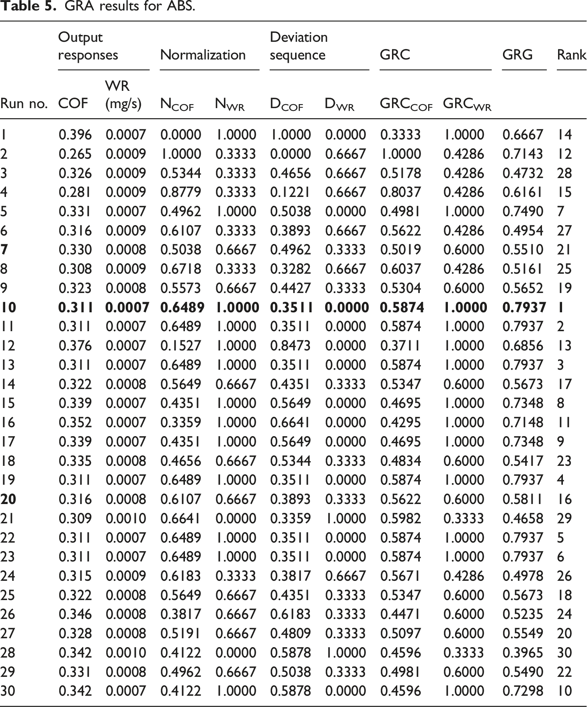Click GRG value 0.7298 in run 30
The image size is (587, 707).
[x=523, y=691]
